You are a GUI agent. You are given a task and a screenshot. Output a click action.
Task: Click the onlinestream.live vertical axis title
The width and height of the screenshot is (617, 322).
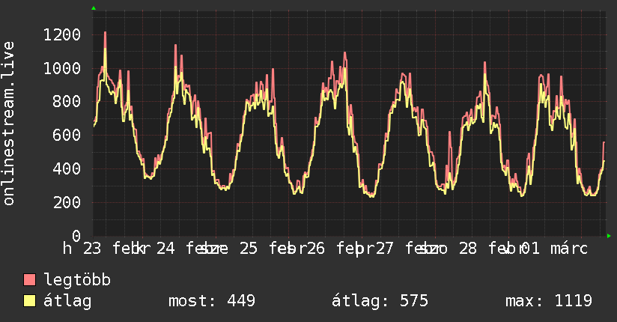pos(8,124)
